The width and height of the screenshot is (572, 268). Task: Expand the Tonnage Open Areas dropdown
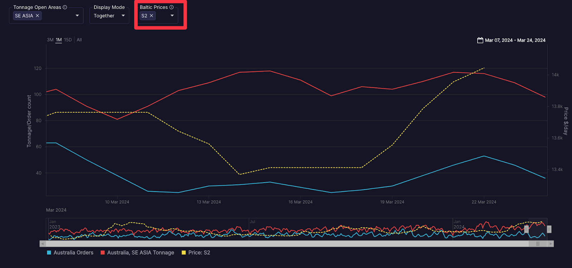pyautogui.click(x=77, y=16)
